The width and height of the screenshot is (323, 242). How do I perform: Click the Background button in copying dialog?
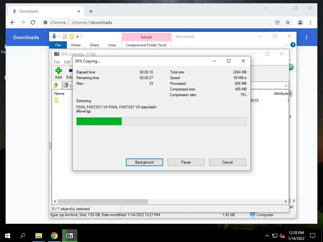(x=144, y=162)
